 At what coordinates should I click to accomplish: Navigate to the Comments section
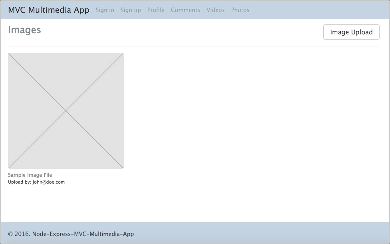pyautogui.click(x=185, y=10)
